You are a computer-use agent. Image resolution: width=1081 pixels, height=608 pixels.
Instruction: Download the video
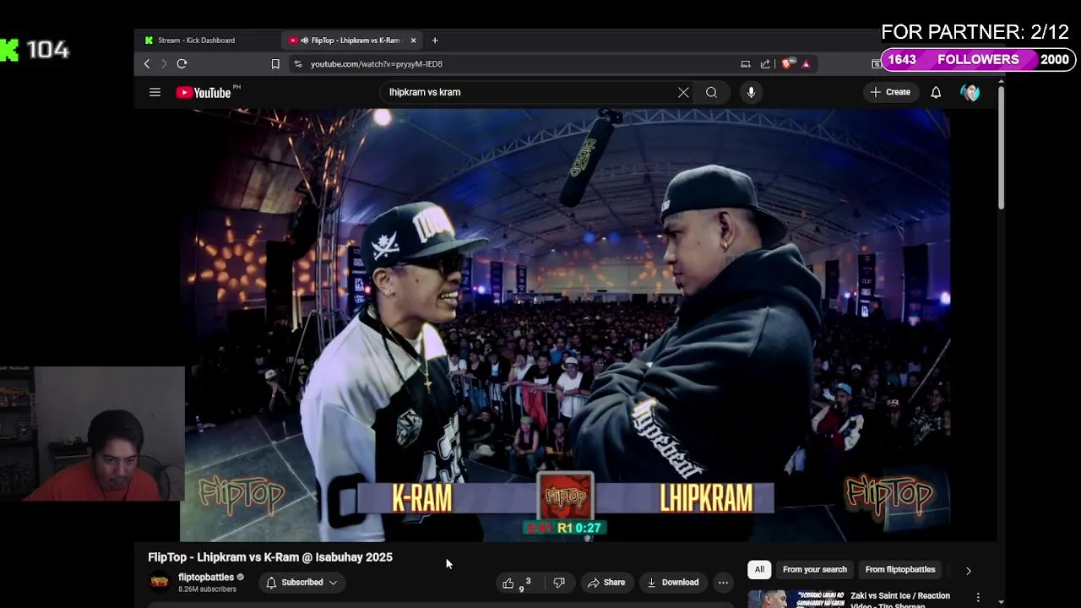(x=673, y=583)
